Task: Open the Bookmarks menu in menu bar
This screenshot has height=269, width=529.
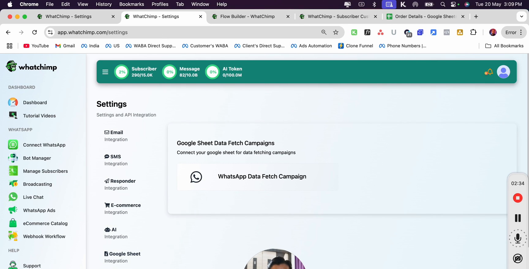Action: click(x=132, y=4)
